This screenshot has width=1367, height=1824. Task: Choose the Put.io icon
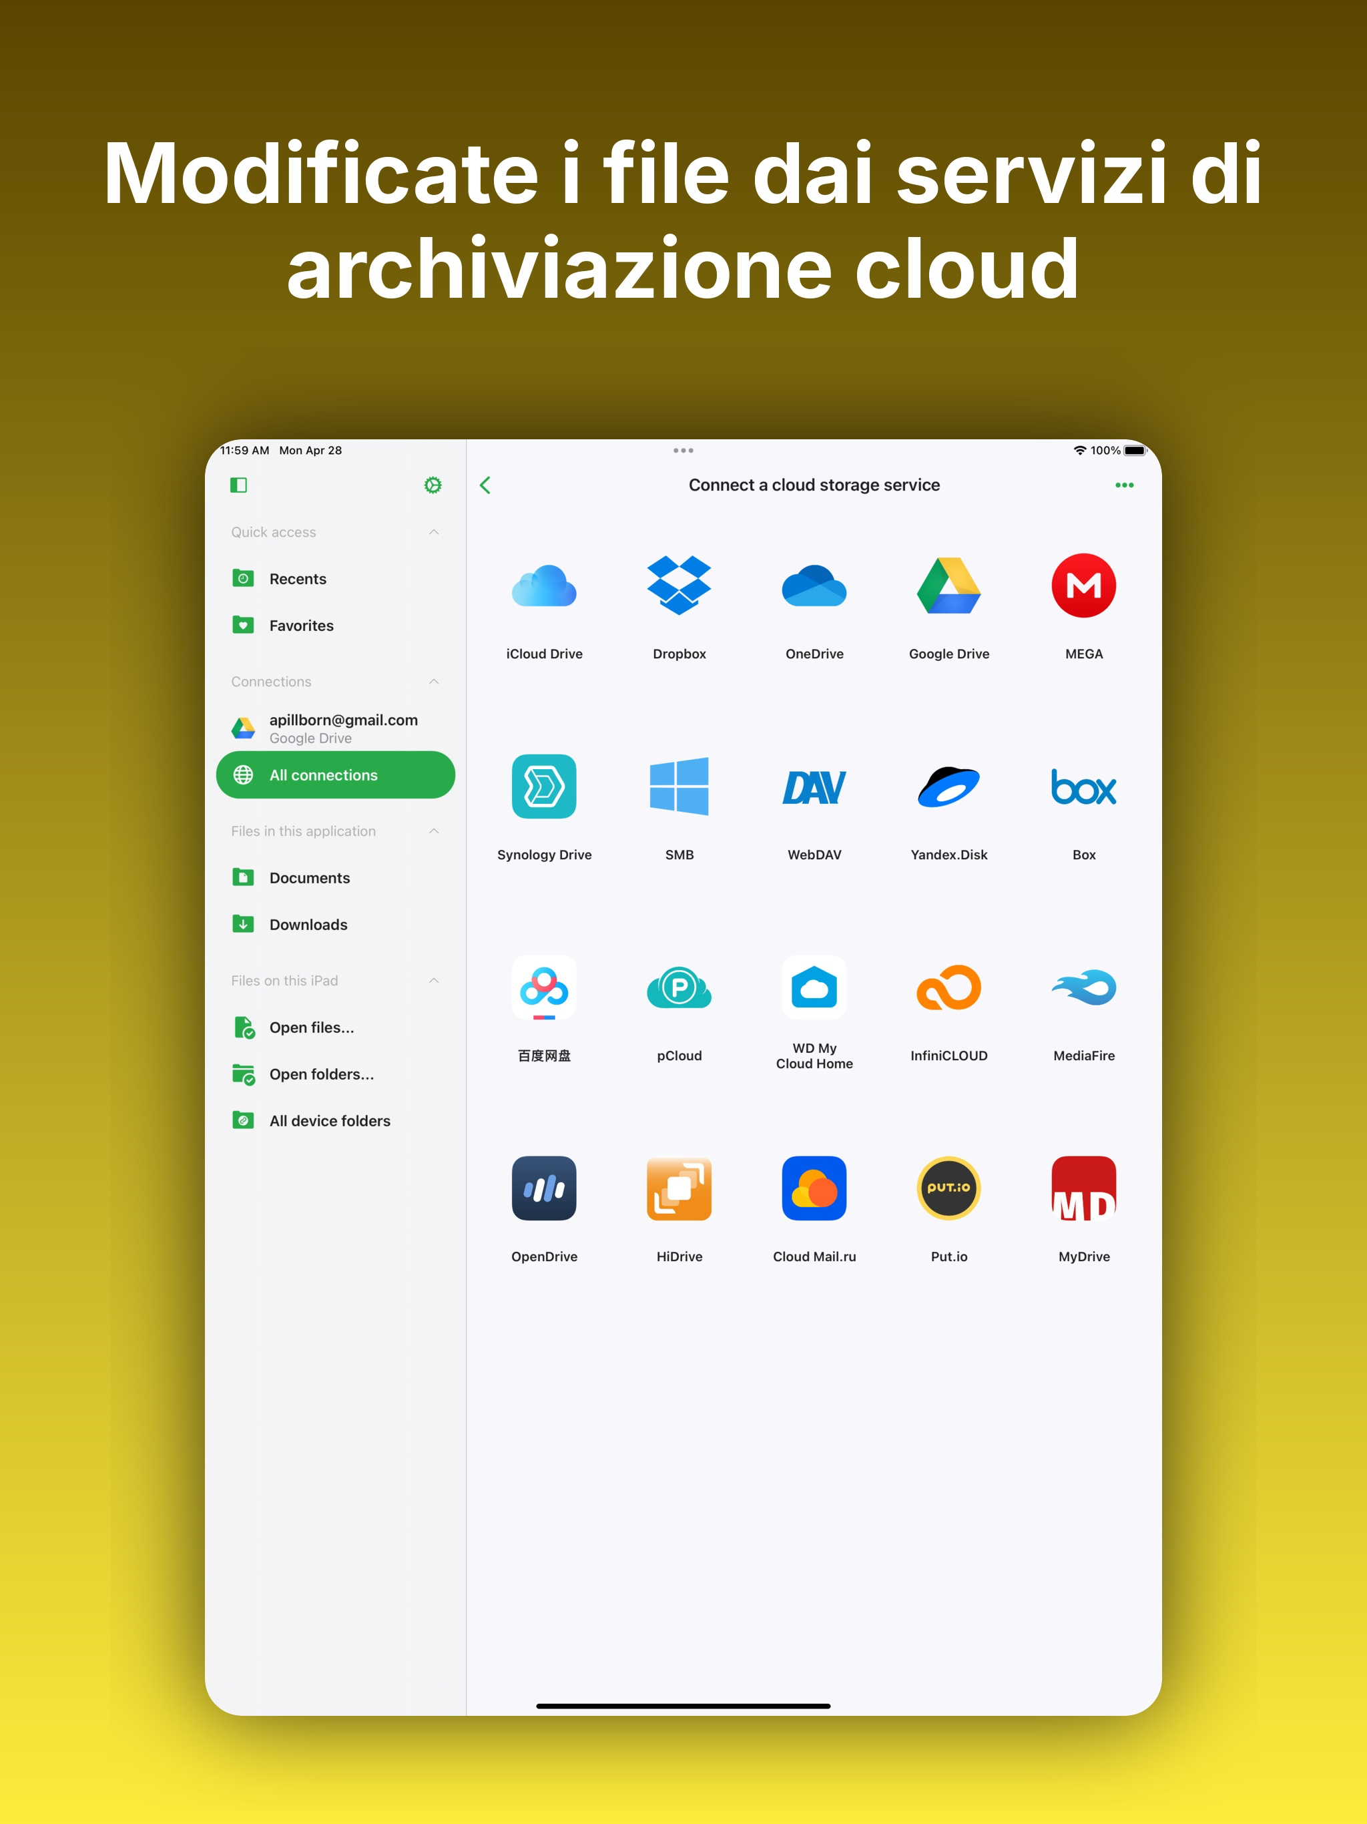[949, 1188]
